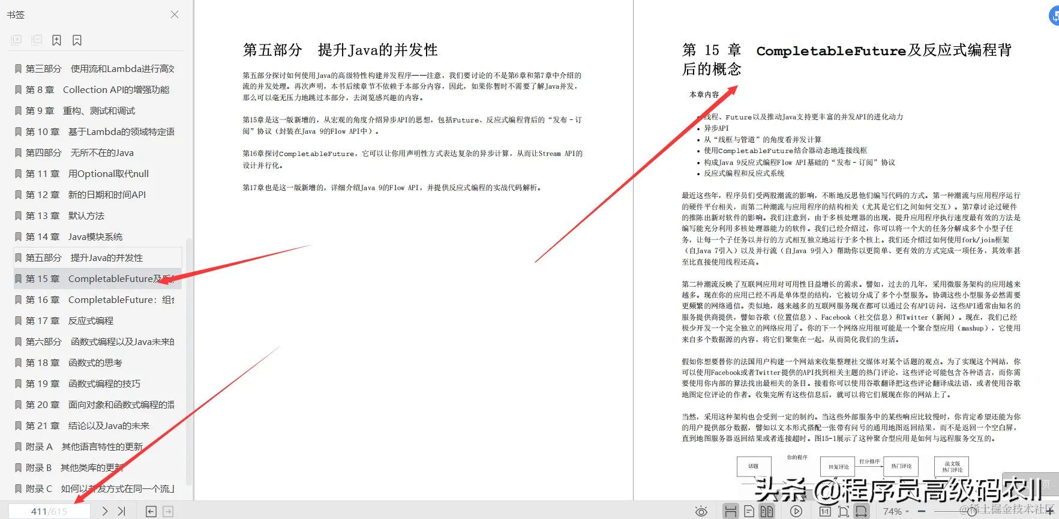This screenshot has height=519, width=1059.
Task: Click bookmark flag icon beside 第 12 章
Action: pos(18,194)
